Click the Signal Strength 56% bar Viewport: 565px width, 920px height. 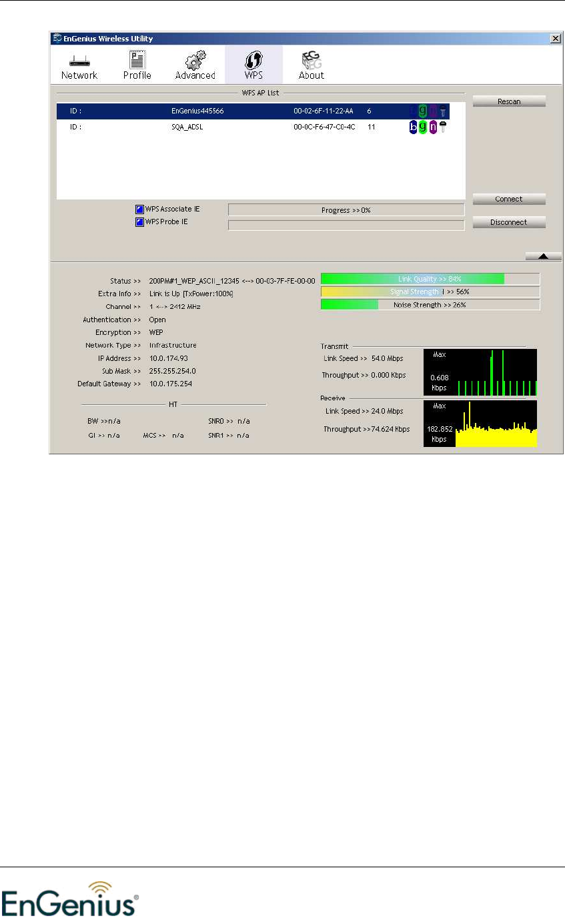(x=430, y=292)
